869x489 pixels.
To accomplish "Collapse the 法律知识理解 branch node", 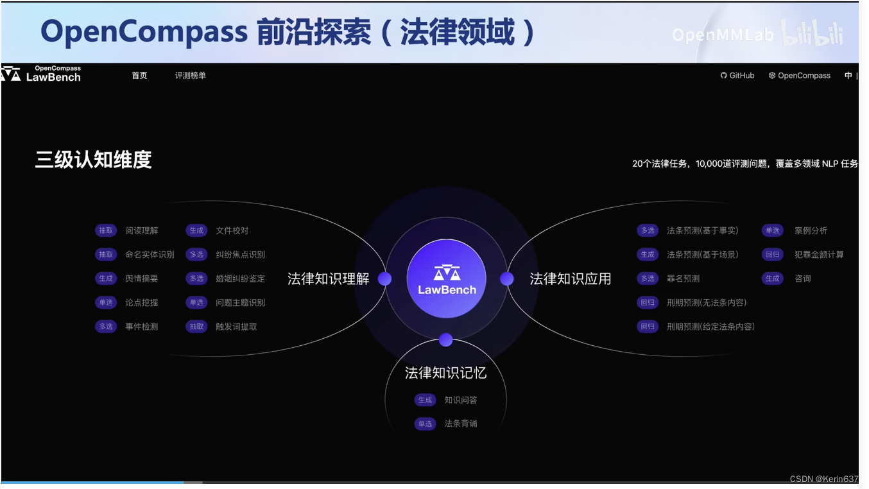I will (330, 279).
